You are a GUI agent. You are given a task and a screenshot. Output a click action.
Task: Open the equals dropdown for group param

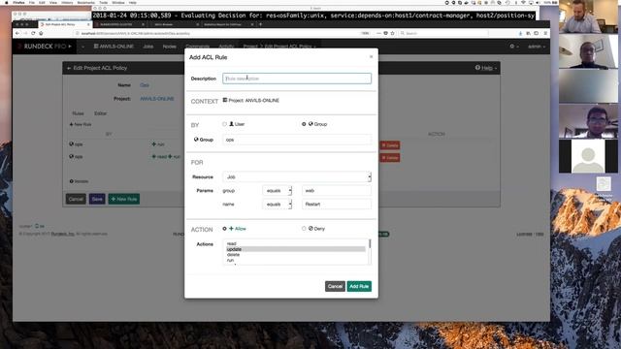pos(278,191)
